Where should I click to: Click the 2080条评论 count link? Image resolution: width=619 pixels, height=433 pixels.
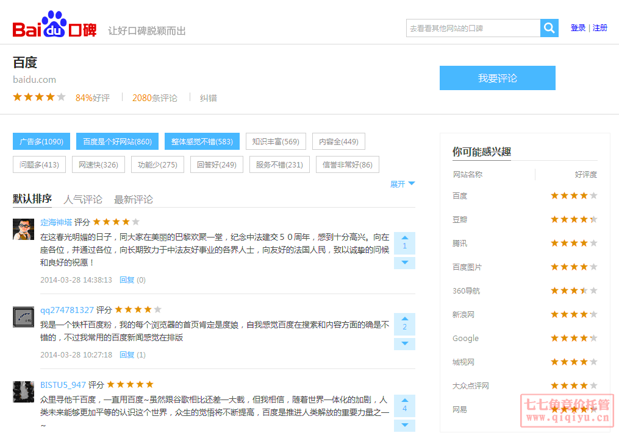click(155, 98)
